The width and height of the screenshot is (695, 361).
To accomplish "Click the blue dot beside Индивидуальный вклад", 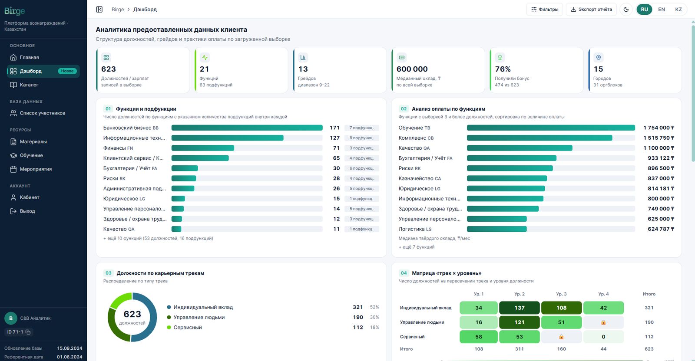I will 169,307.
